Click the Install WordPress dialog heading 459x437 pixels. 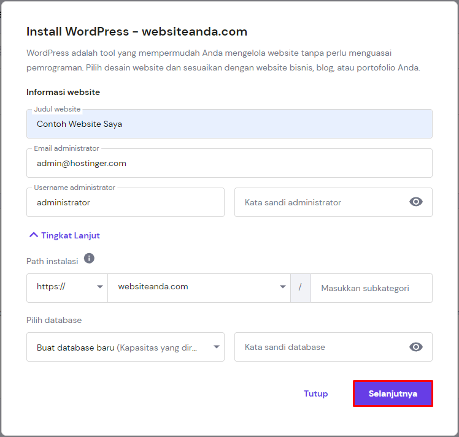137,32
